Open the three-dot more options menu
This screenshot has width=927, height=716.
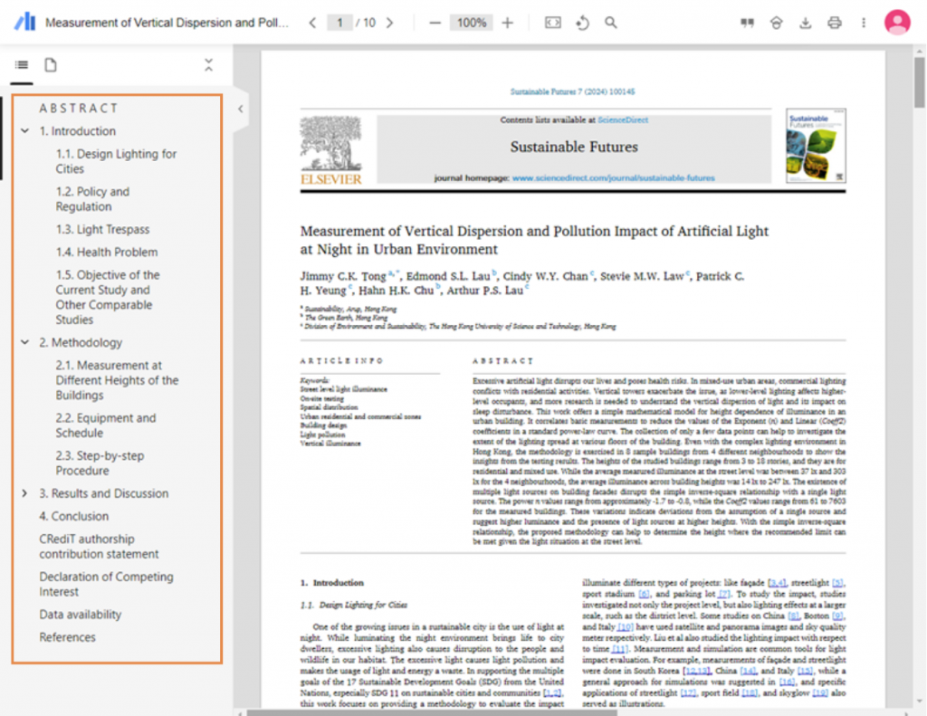tap(864, 23)
